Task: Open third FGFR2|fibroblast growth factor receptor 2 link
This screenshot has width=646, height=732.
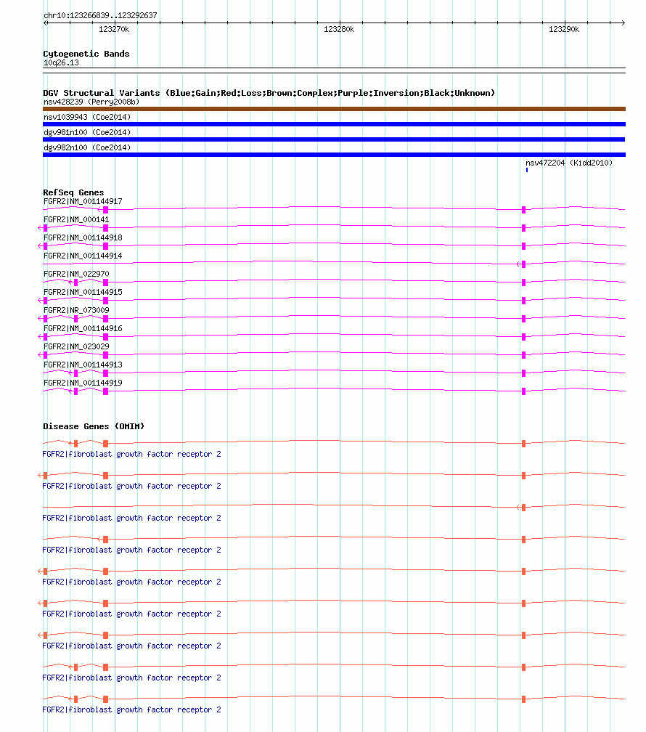Action: tap(131, 518)
